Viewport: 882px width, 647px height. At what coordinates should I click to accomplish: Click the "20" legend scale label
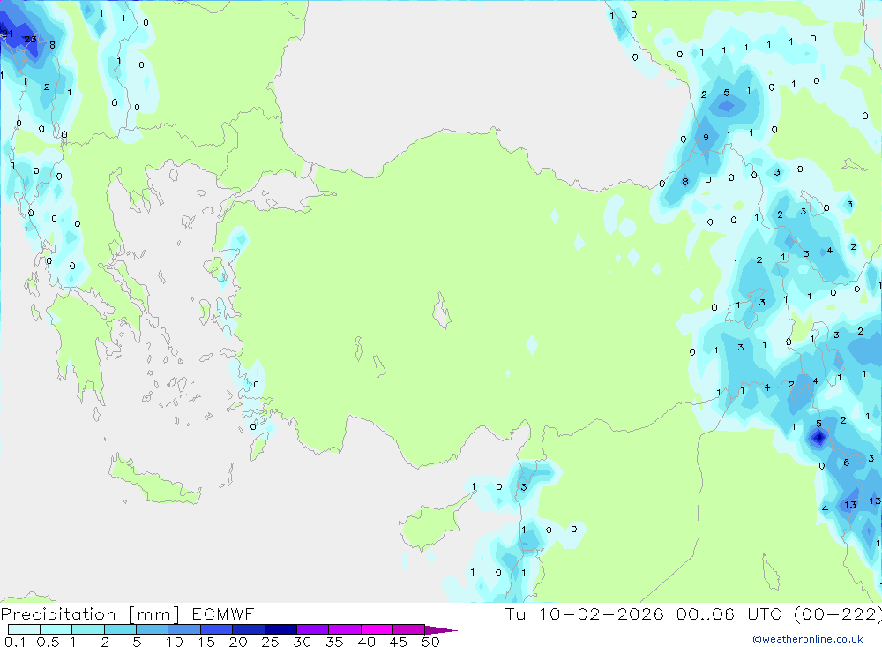(238, 642)
